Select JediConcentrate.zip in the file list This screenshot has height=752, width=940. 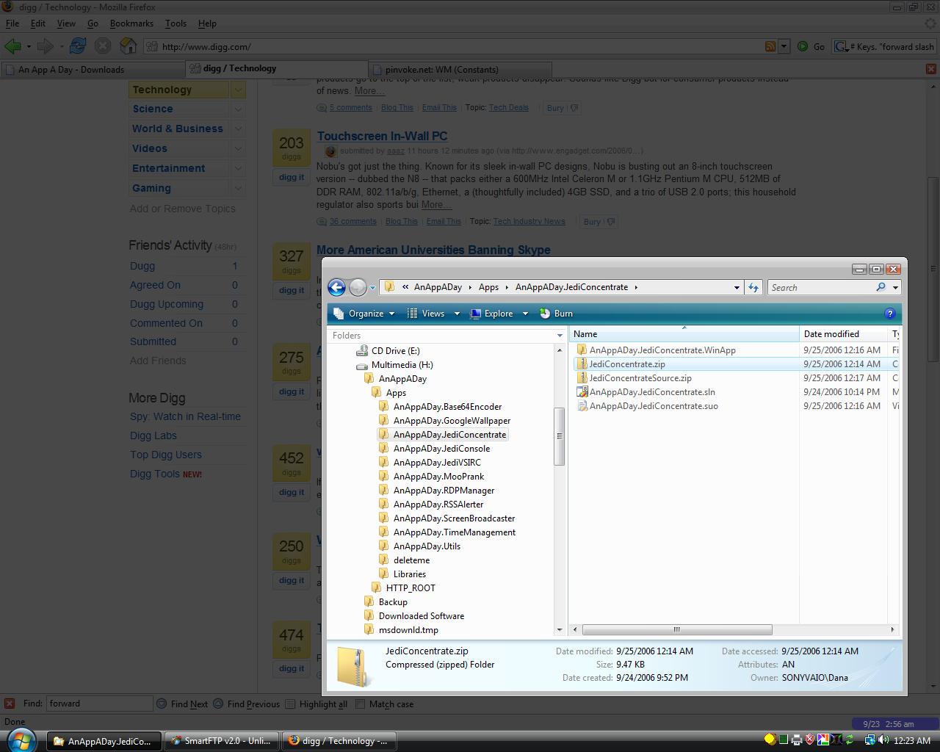point(626,364)
